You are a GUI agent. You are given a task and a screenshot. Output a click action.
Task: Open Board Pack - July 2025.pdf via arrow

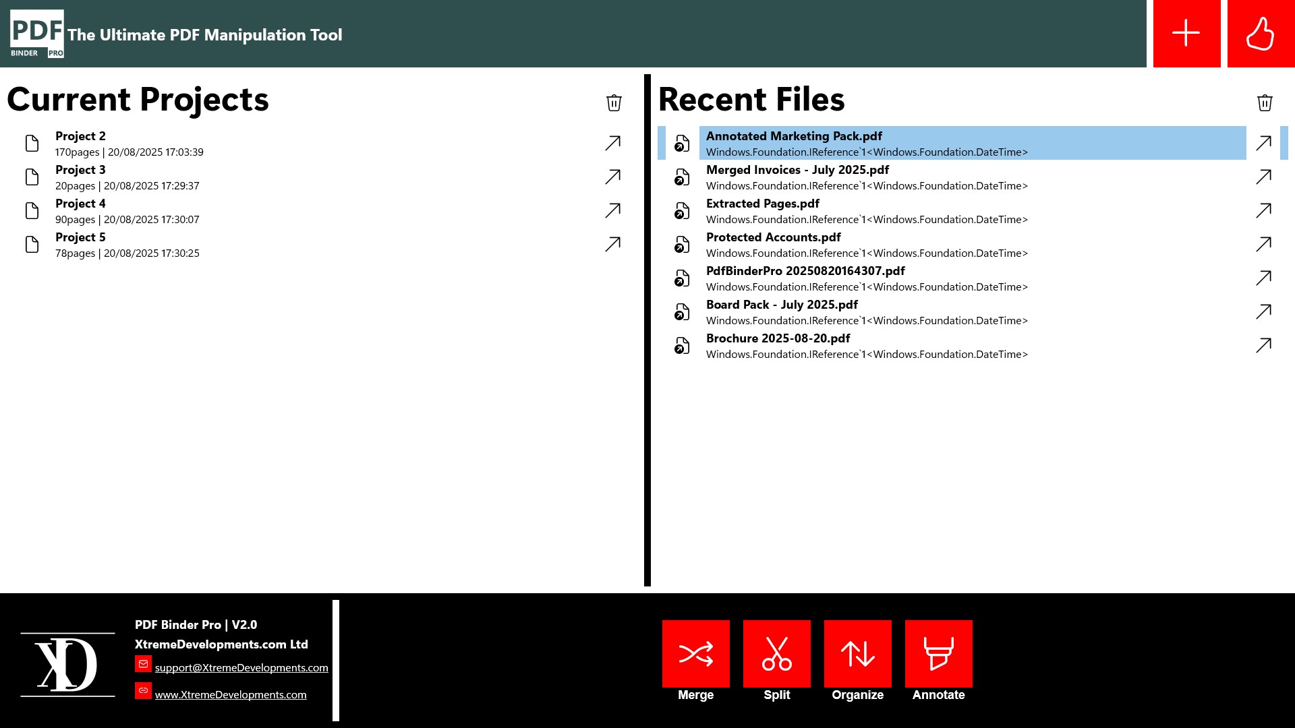click(x=1265, y=311)
